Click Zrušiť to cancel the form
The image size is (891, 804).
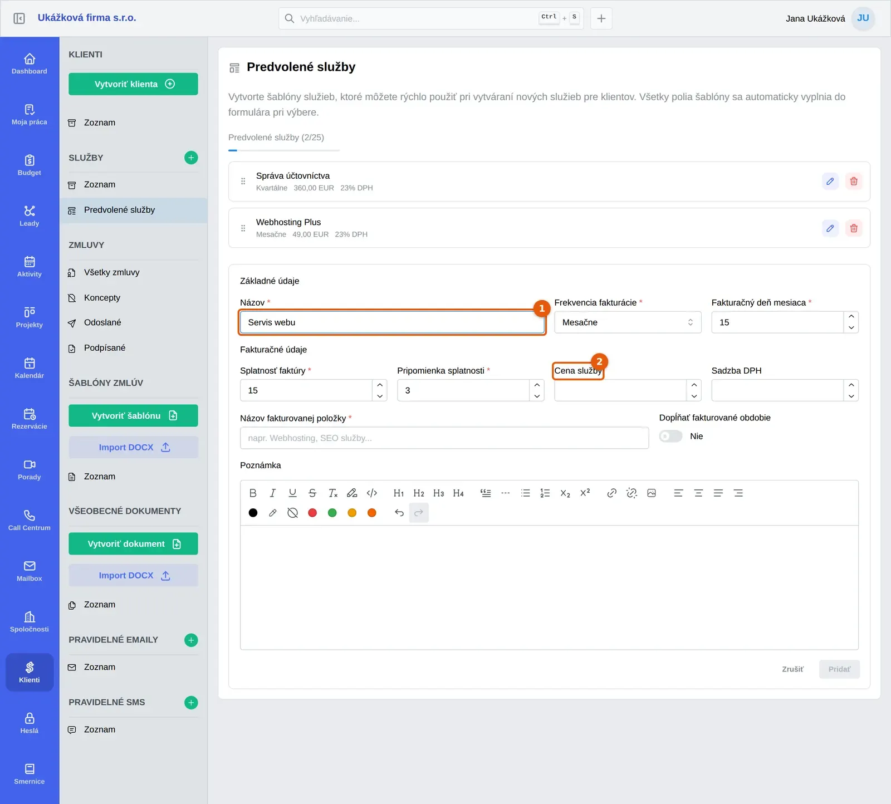pos(792,669)
